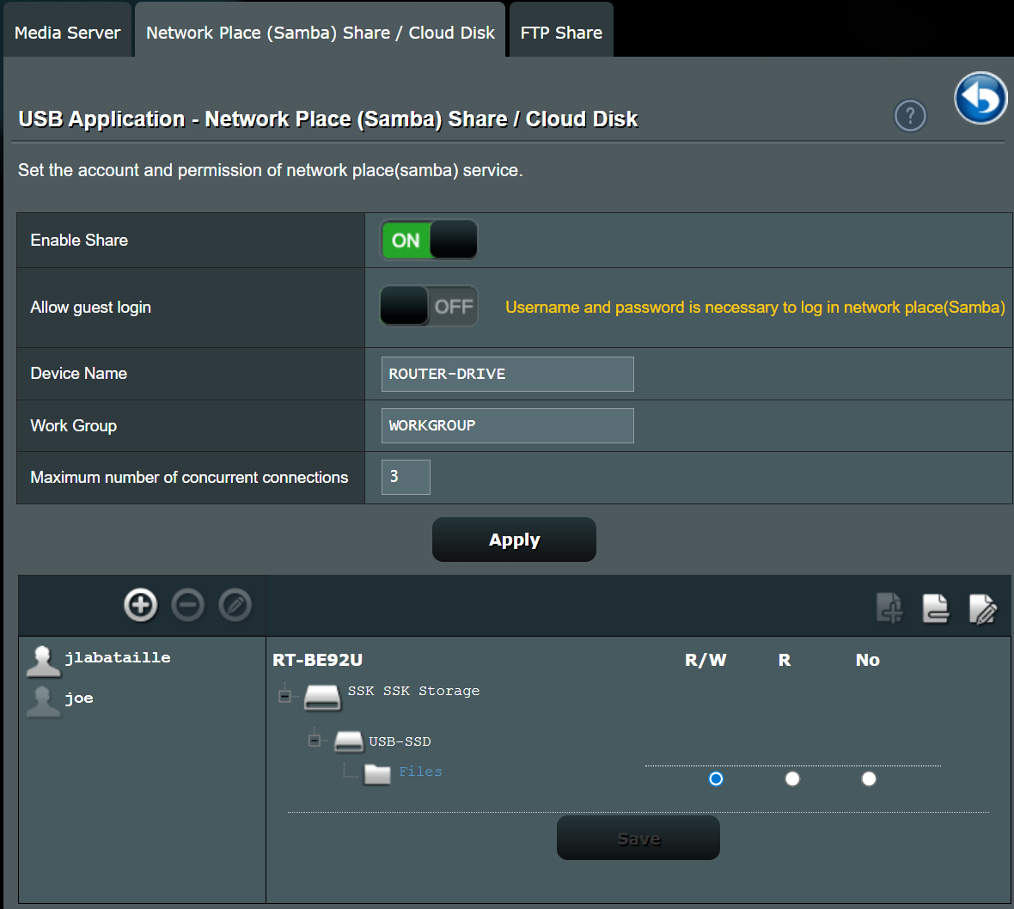This screenshot has height=909, width=1014.
Task: Click the add user account plus icon
Action: coord(140,605)
